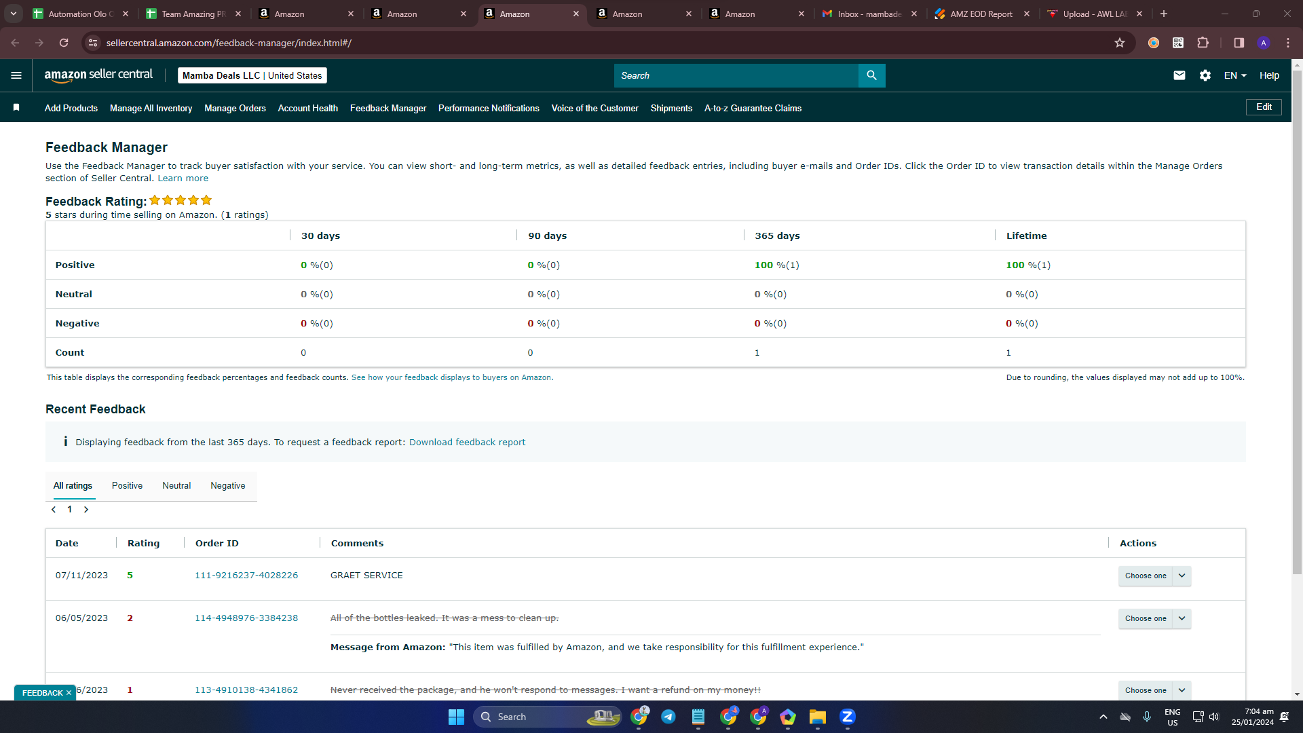Open the Chrome side panel icon
This screenshot has height=733, width=1303.
1239,43
